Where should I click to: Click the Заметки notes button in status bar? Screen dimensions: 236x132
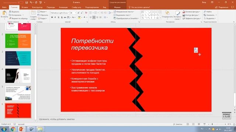tap(178, 124)
